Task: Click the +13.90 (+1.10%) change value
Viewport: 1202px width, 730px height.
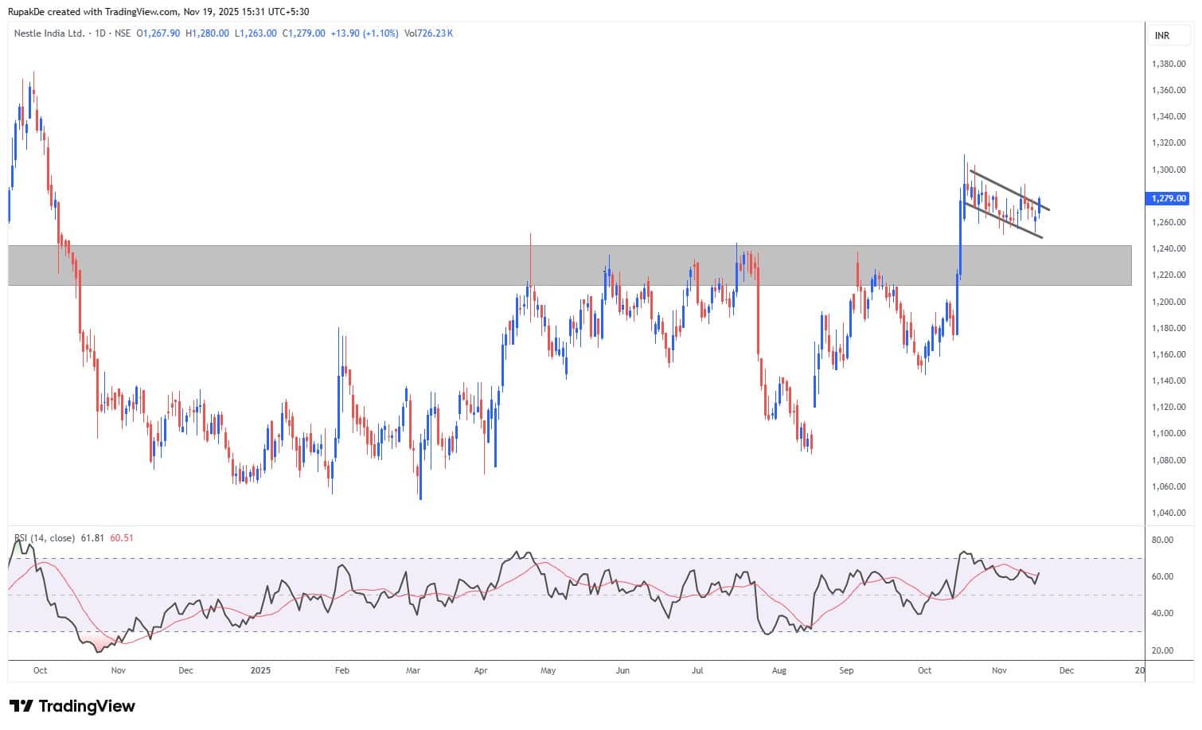Action: point(365,33)
